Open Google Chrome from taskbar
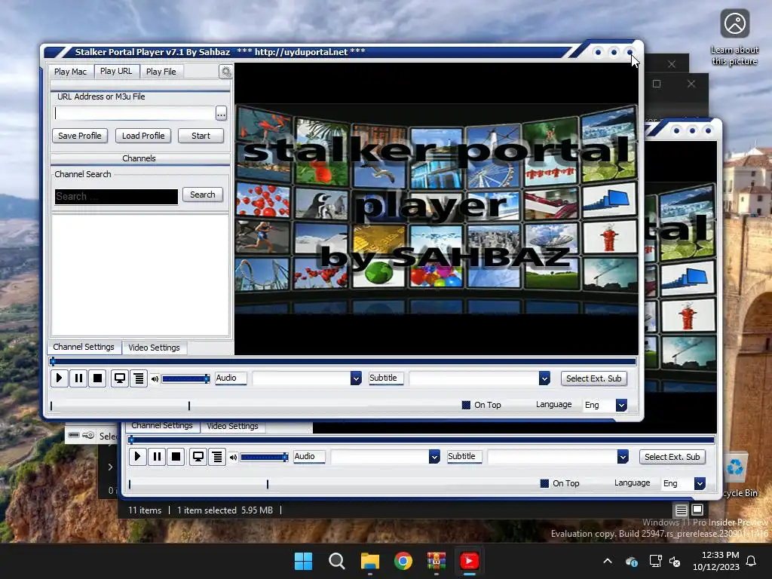This screenshot has width=772, height=579. [x=403, y=561]
